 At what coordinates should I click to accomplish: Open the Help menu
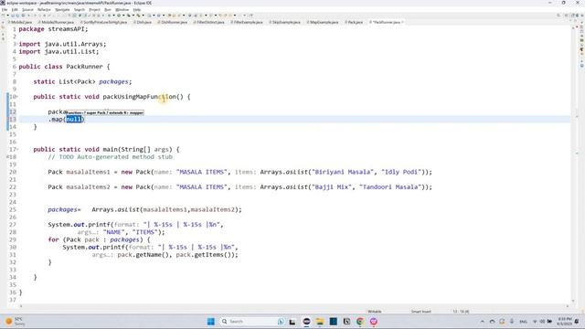[x=137, y=10]
